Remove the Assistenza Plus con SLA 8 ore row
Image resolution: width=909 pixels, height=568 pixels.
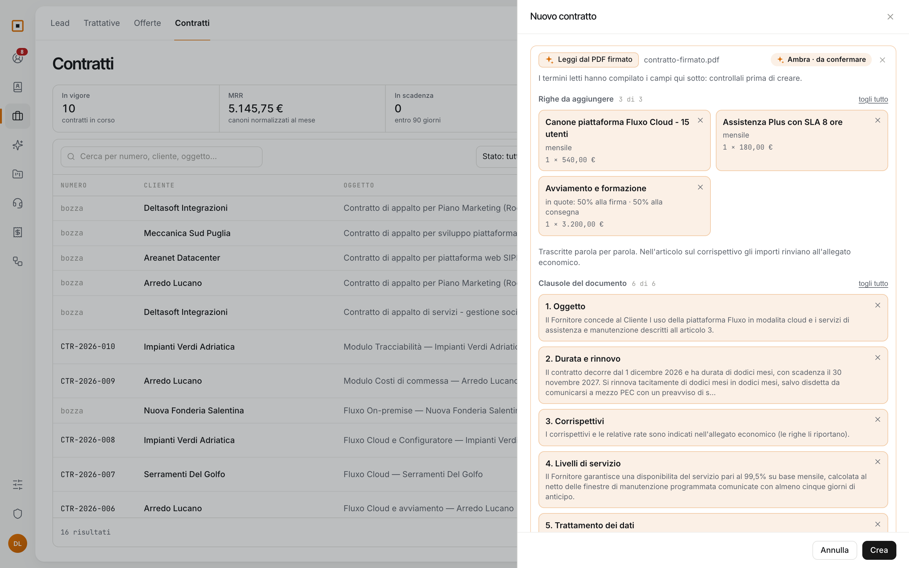point(877,121)
